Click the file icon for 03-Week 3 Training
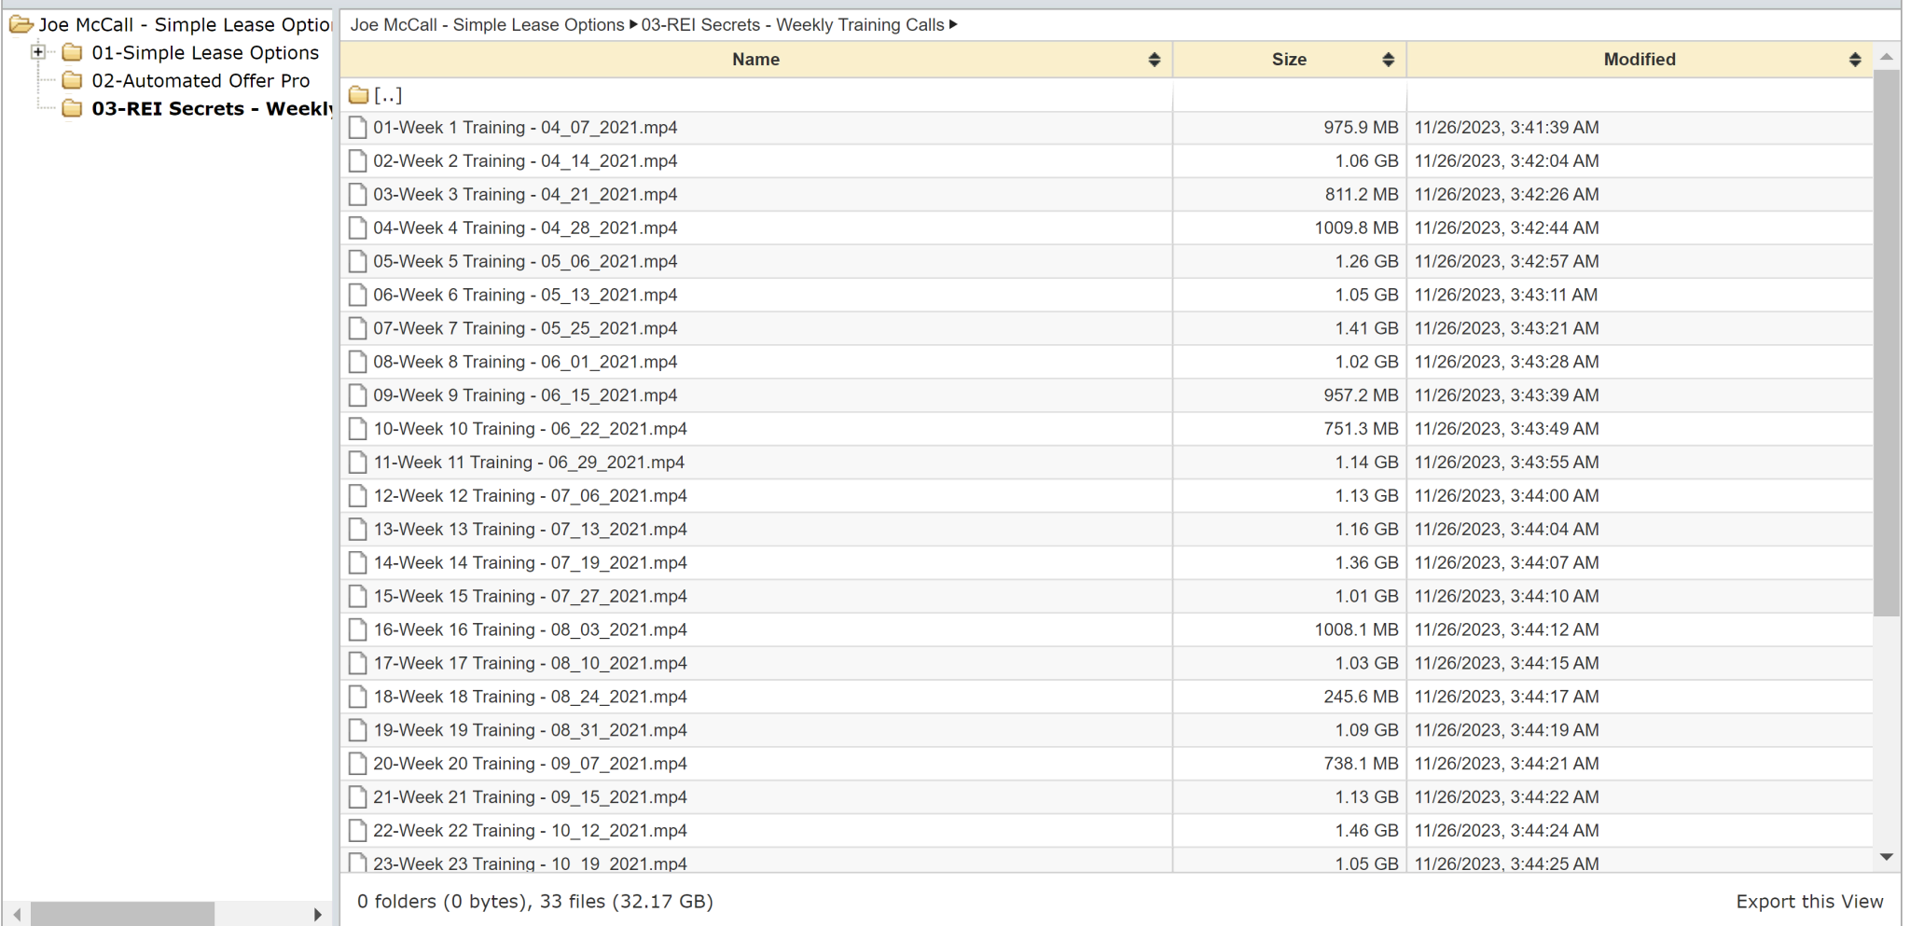The width and height of the screenshot is (1910, 926). click(357, 195)
